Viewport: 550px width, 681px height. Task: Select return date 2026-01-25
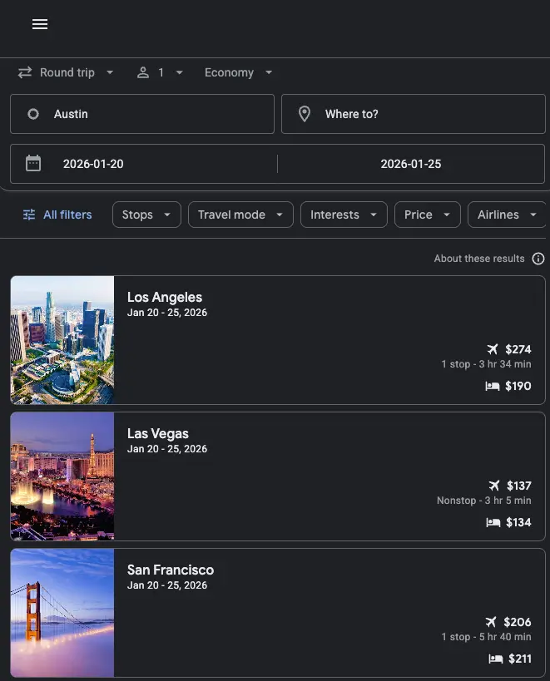[x=411, y=164]
